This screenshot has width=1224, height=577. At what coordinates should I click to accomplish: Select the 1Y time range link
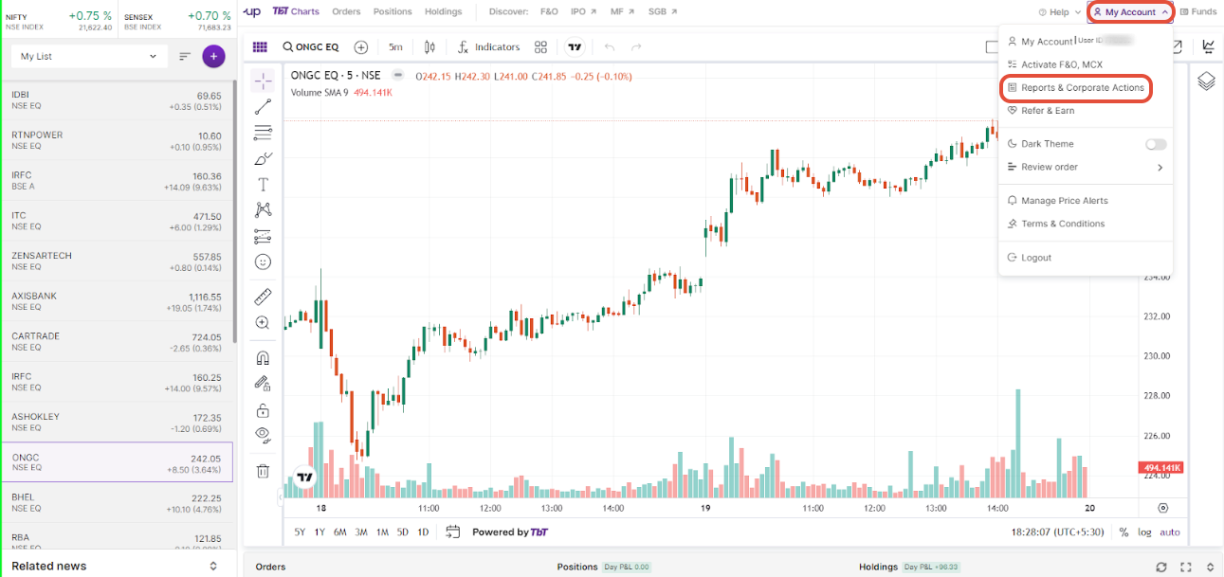[320, 532]
